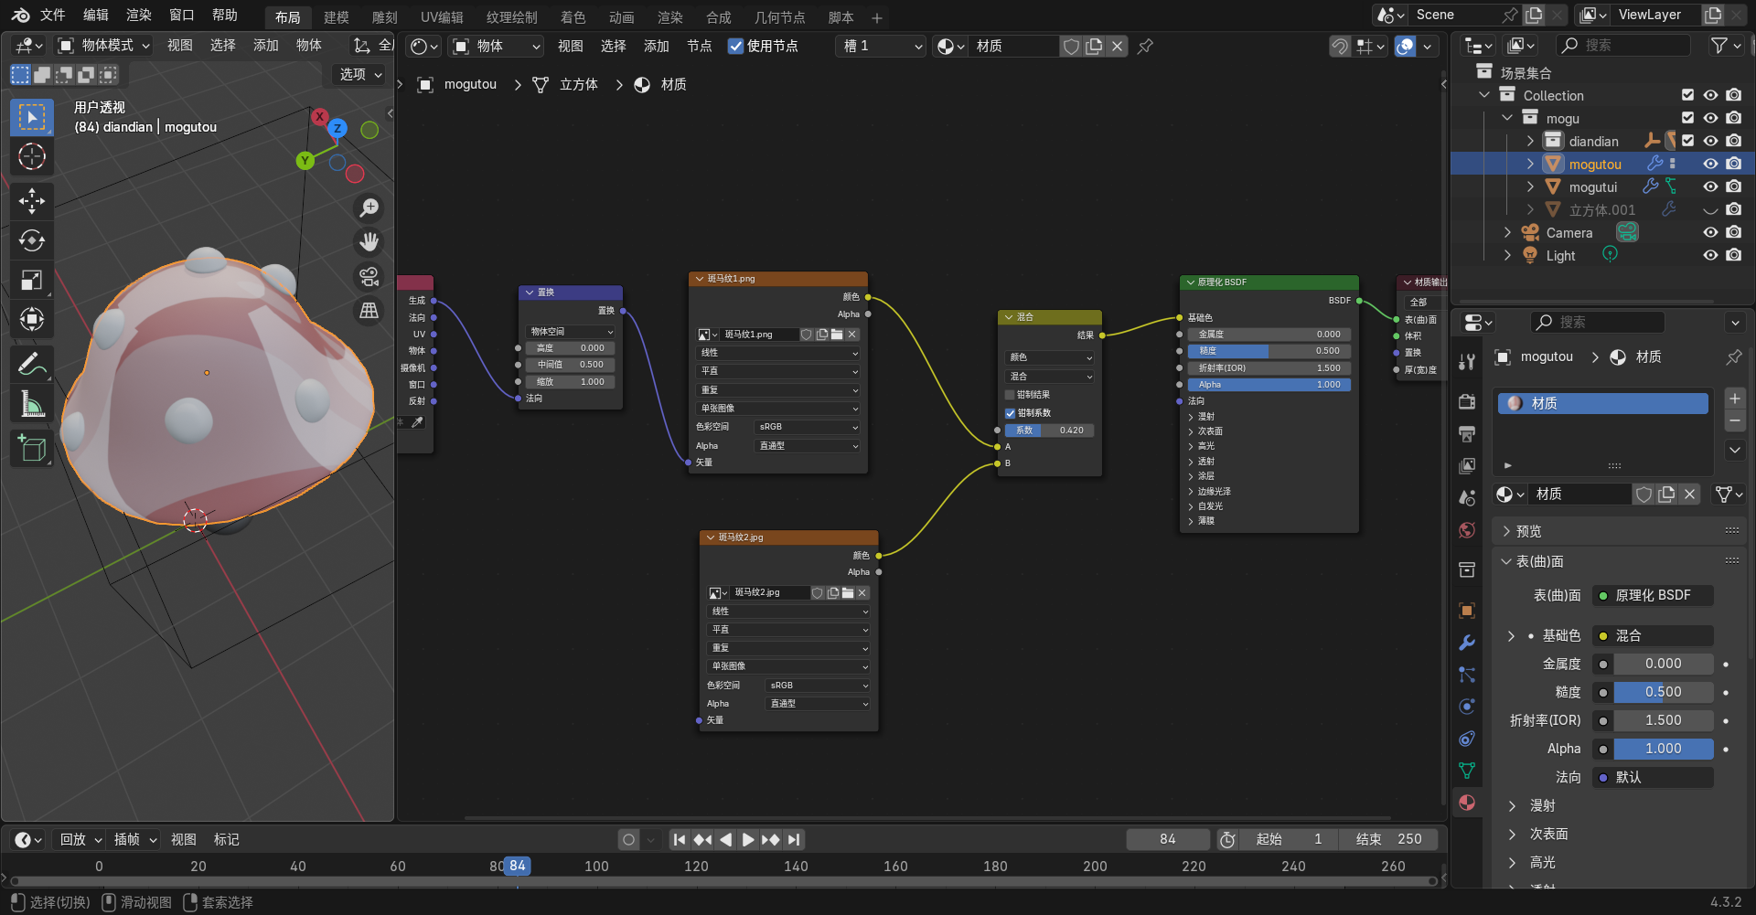Enable the 钳制结果 checkbox in Mix node
1756x915 pixels.
1011,395
